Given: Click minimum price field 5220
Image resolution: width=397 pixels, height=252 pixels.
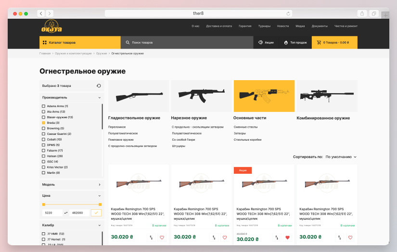Looking at the screenshot, I should [52, 213].
